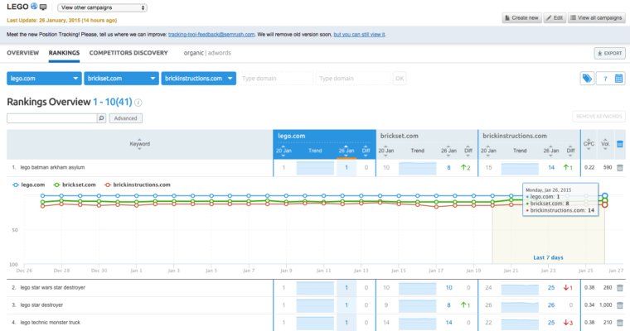This screenshot has height=331, width=630.
Task: Follow the 'but you can still view it' link
Action: coord(359,35)
